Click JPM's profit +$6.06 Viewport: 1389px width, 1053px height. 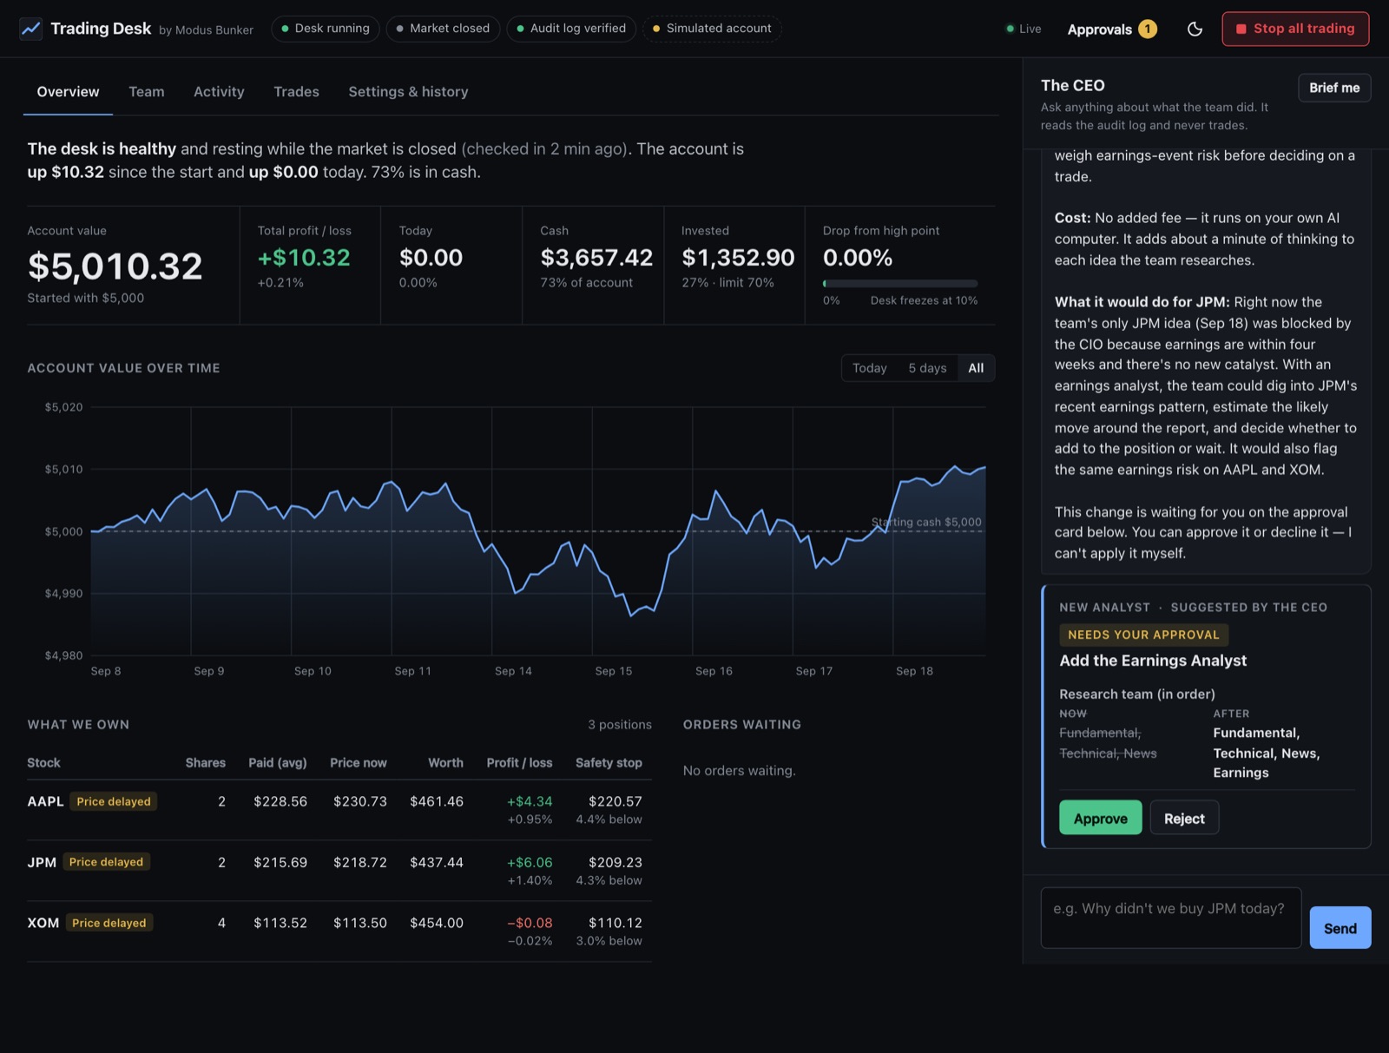coord(530,862)
